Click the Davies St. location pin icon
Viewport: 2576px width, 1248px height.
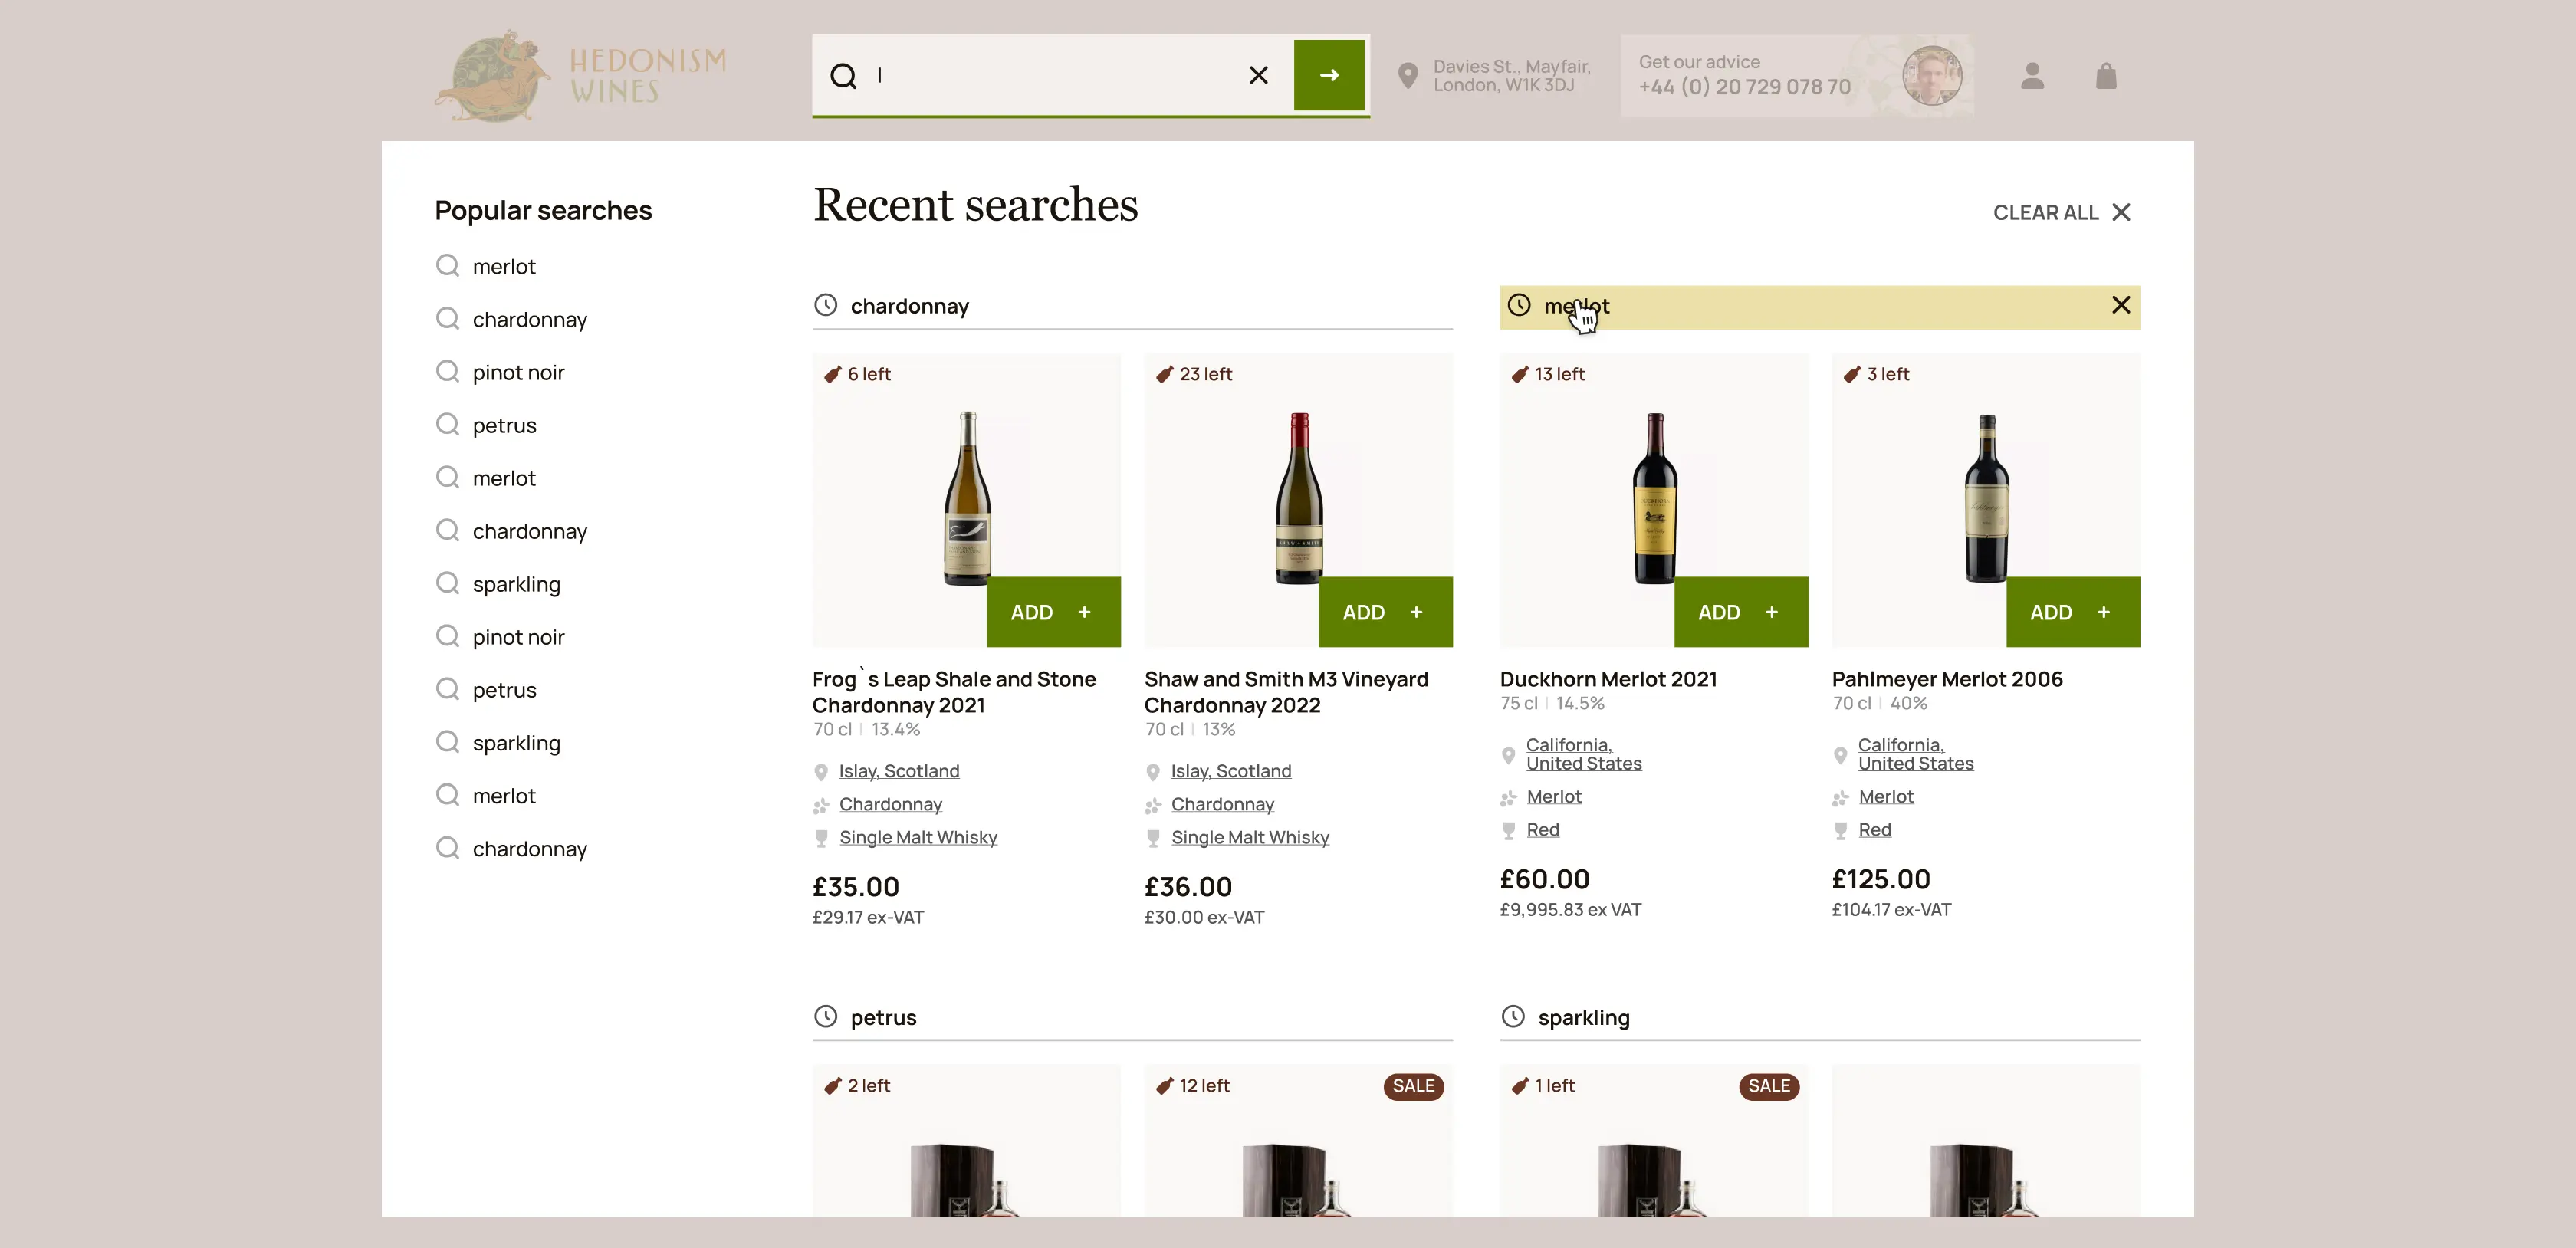click(x=1407, y=76)
